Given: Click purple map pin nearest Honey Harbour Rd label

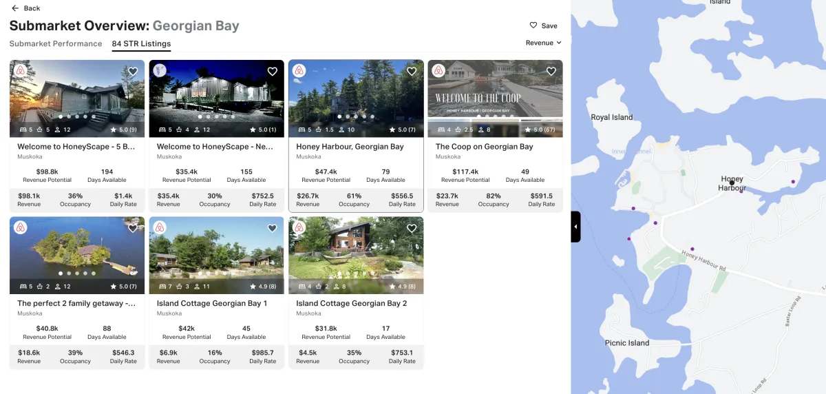Looking at the screenshot, I should [692, 249].
